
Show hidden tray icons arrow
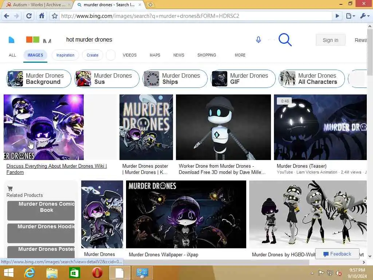[312, 273]
